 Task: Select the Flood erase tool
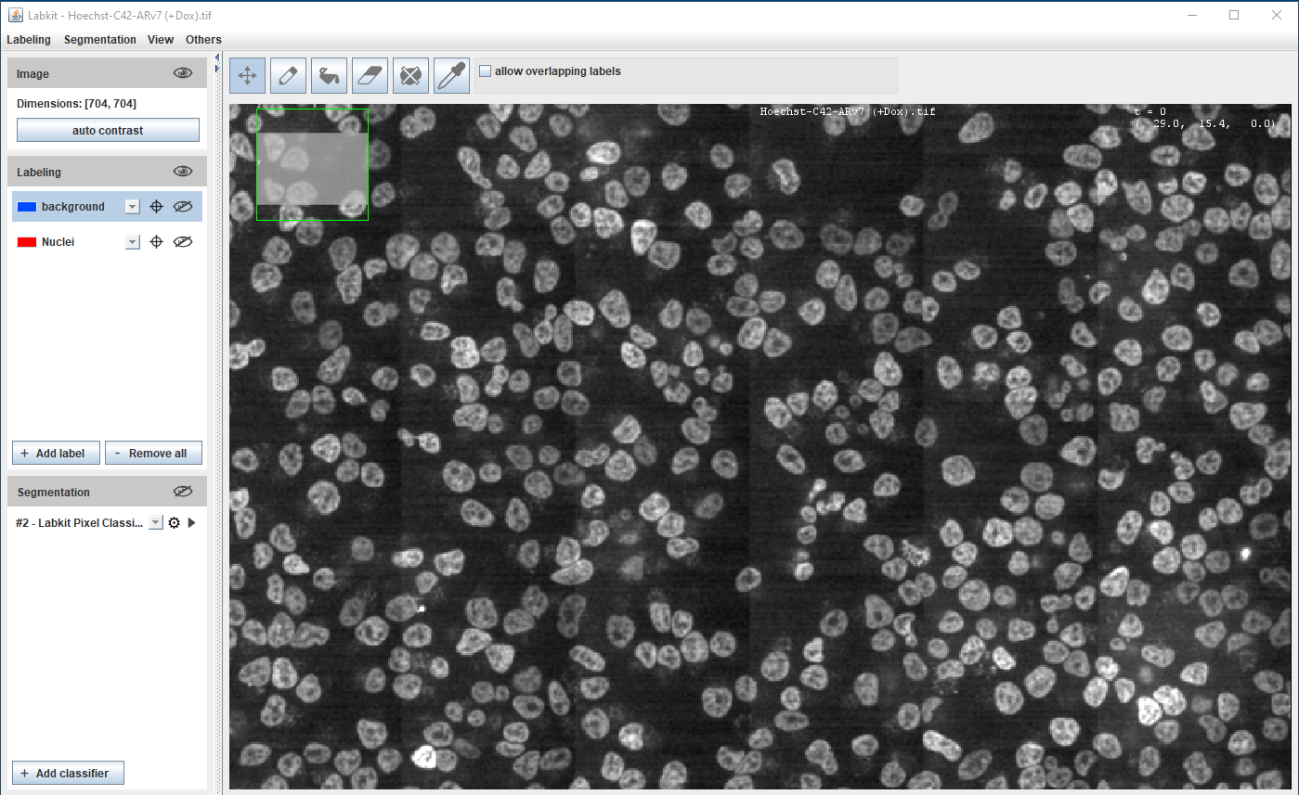(x=410, y=76)
